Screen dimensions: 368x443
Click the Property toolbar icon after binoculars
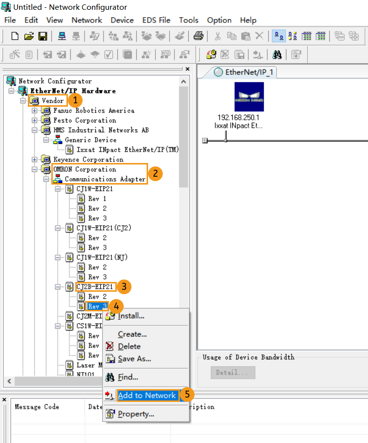[296, 54]
